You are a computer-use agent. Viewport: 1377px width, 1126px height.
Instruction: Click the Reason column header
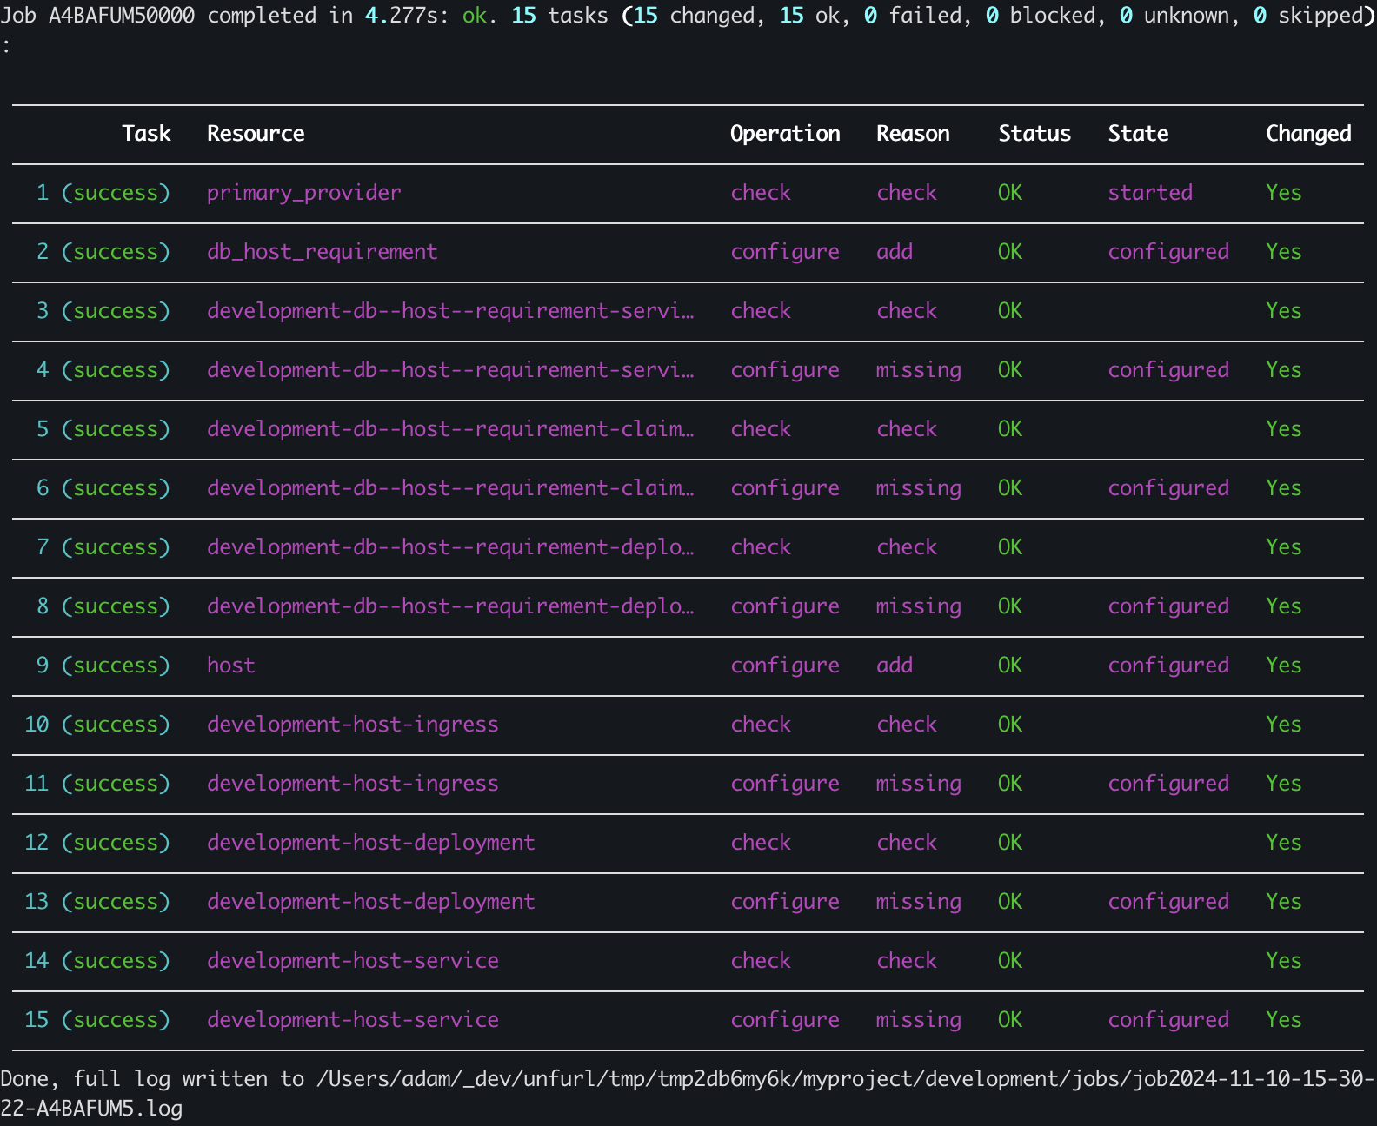coord(913,134)
